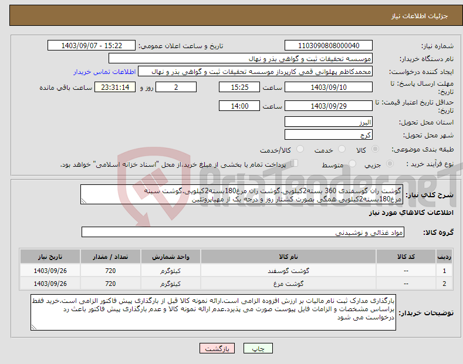
Task: Click row number 2 cell
Action: tap(444, 284)
